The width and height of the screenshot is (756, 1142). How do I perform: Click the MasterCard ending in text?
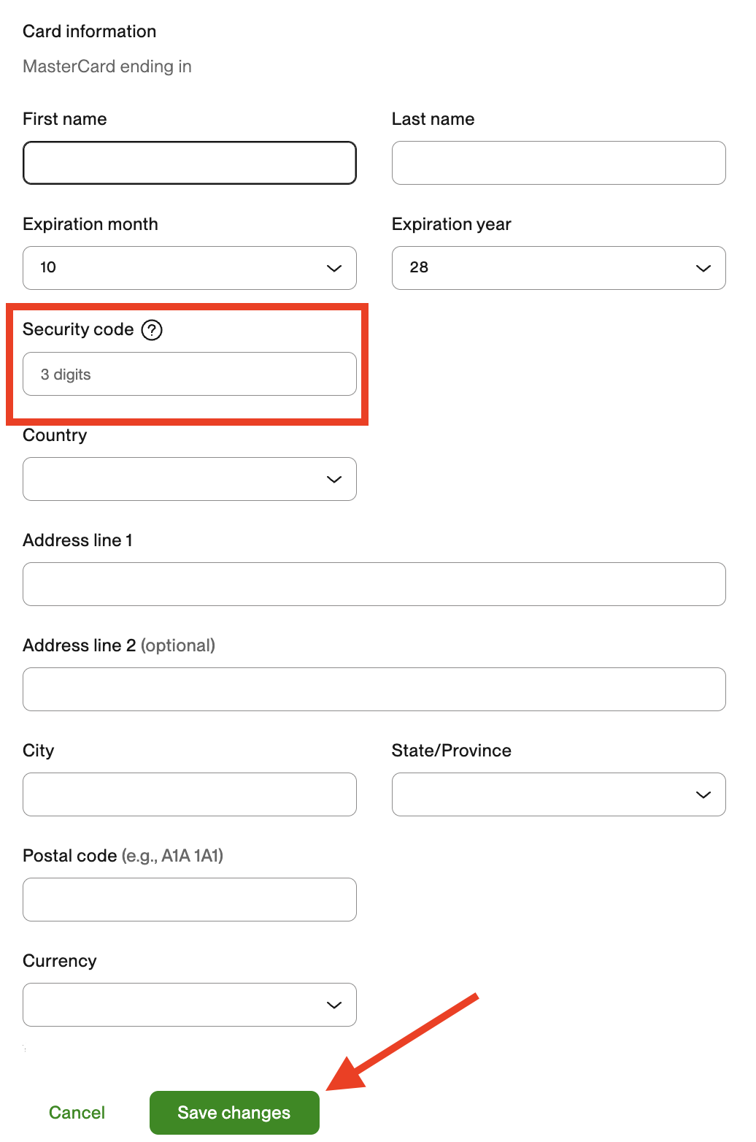[107, 66]
